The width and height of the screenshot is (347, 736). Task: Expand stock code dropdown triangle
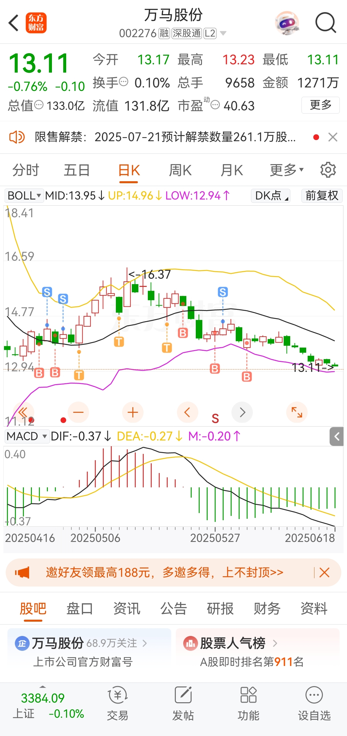pyautogui.click(x=223, y=33)
